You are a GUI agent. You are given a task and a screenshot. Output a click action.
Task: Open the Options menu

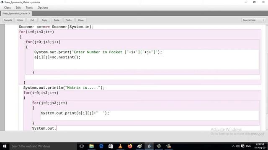pyautogui.click(x=43, y=7)
